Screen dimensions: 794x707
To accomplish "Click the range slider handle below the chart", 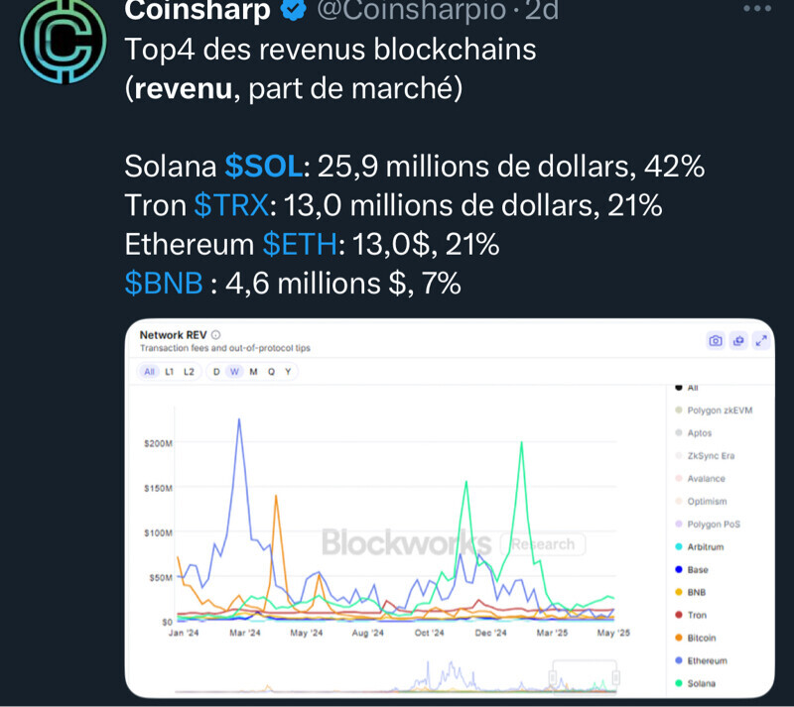I will [x=553, y=677].
